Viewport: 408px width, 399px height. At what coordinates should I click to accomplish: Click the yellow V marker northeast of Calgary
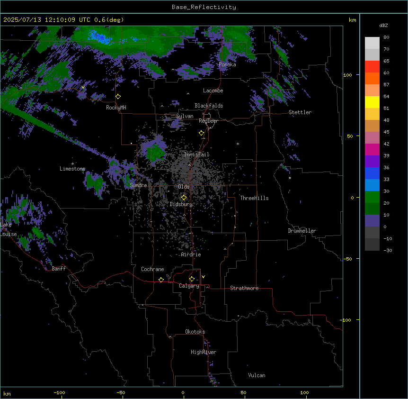click(x=203, y=277)
